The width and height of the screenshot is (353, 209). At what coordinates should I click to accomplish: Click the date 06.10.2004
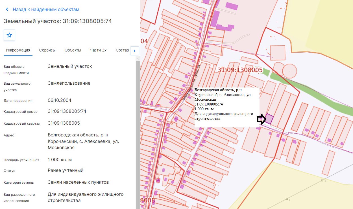click(x=60, y=100)
